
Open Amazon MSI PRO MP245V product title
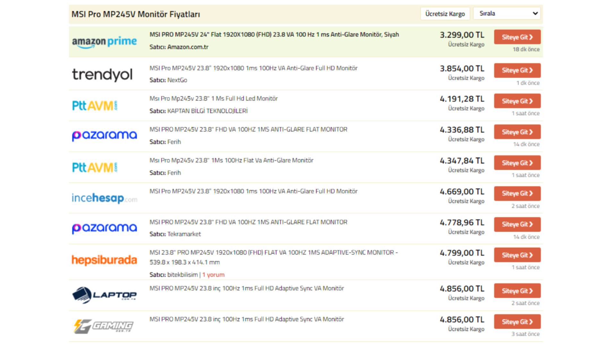(274, 35)
